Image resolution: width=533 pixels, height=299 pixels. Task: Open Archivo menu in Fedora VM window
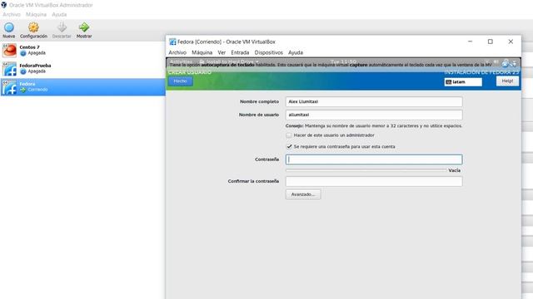[x=177, y=52]
